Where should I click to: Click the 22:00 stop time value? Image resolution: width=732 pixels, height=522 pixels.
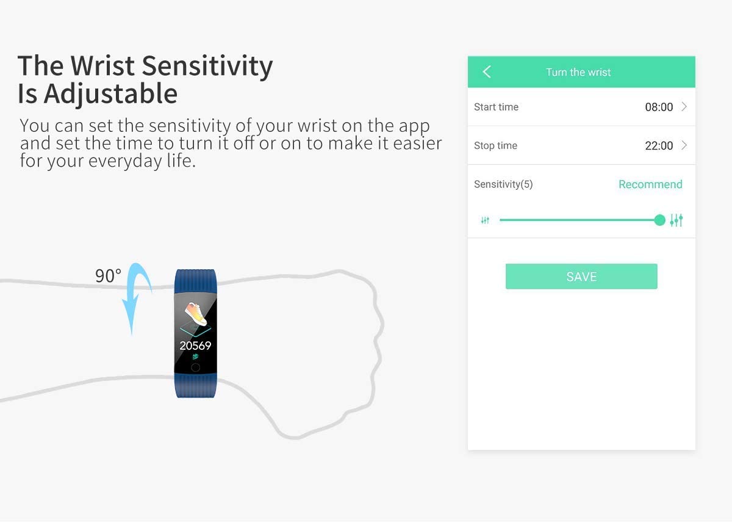(659, 145)
